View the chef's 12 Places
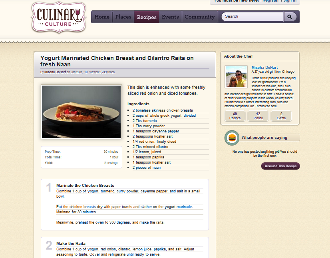The height and width of the screenshot is (258, 330). point(258,116)
